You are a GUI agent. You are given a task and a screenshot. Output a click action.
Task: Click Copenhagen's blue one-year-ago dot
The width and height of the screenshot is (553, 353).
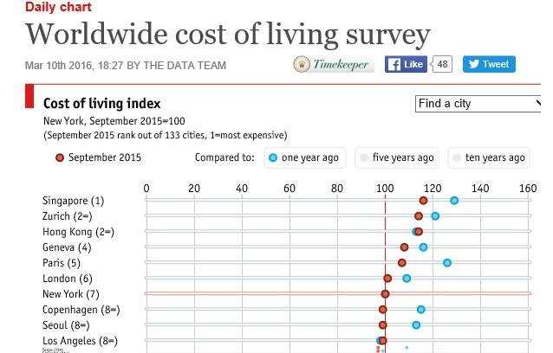click(421, 310)
